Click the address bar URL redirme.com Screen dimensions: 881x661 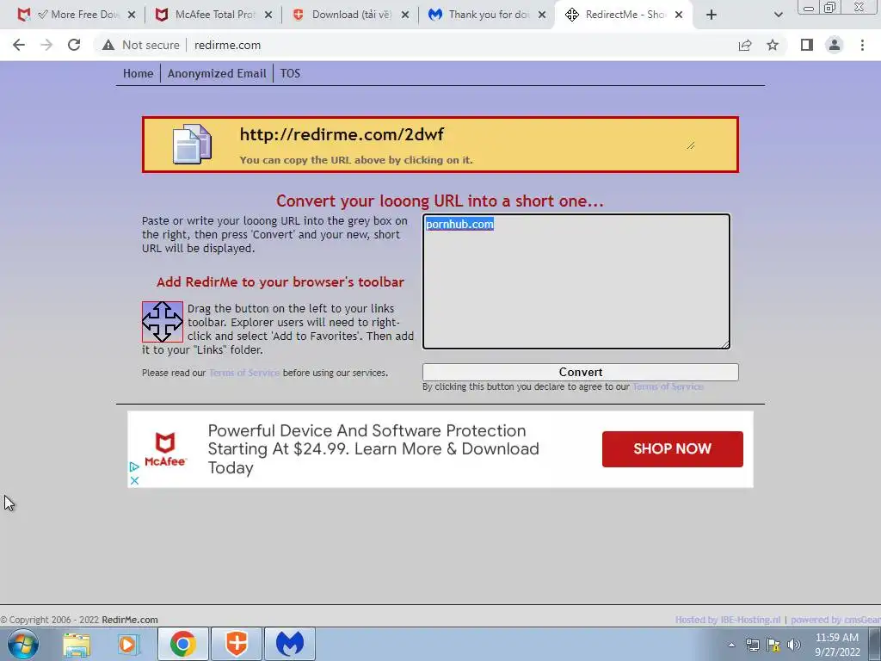(x=227, y=45)
